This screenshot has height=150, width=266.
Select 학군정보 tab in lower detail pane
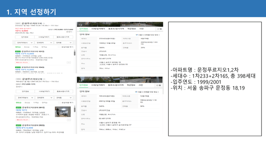(131, 85)
